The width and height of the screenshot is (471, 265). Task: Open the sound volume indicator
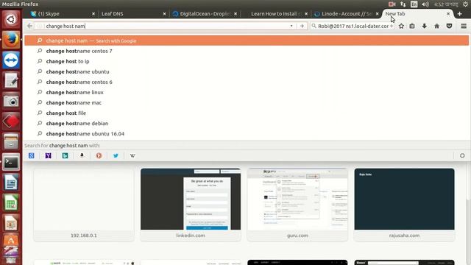click(425, 4)
